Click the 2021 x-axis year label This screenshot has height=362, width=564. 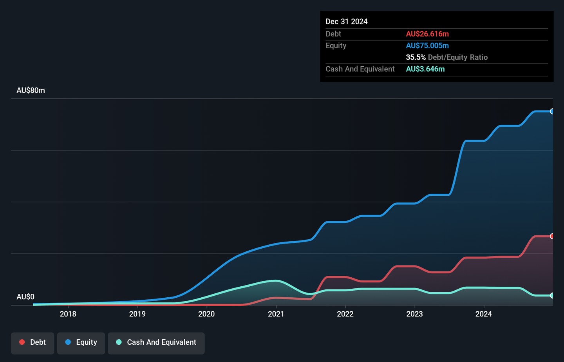(276, 314)
